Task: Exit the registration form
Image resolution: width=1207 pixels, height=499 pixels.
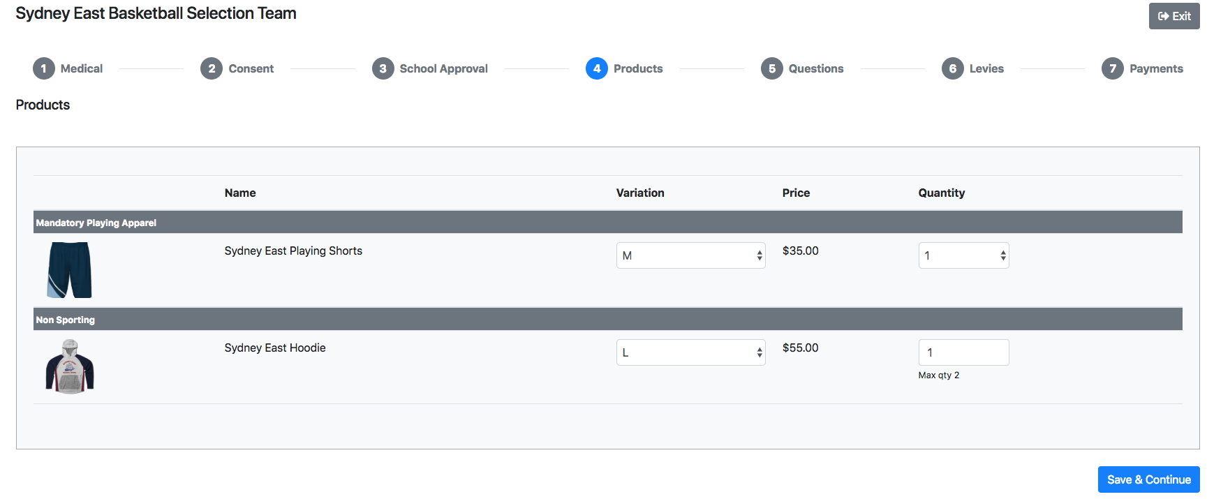Action: pyautogui.click(x=1174, y=16)
